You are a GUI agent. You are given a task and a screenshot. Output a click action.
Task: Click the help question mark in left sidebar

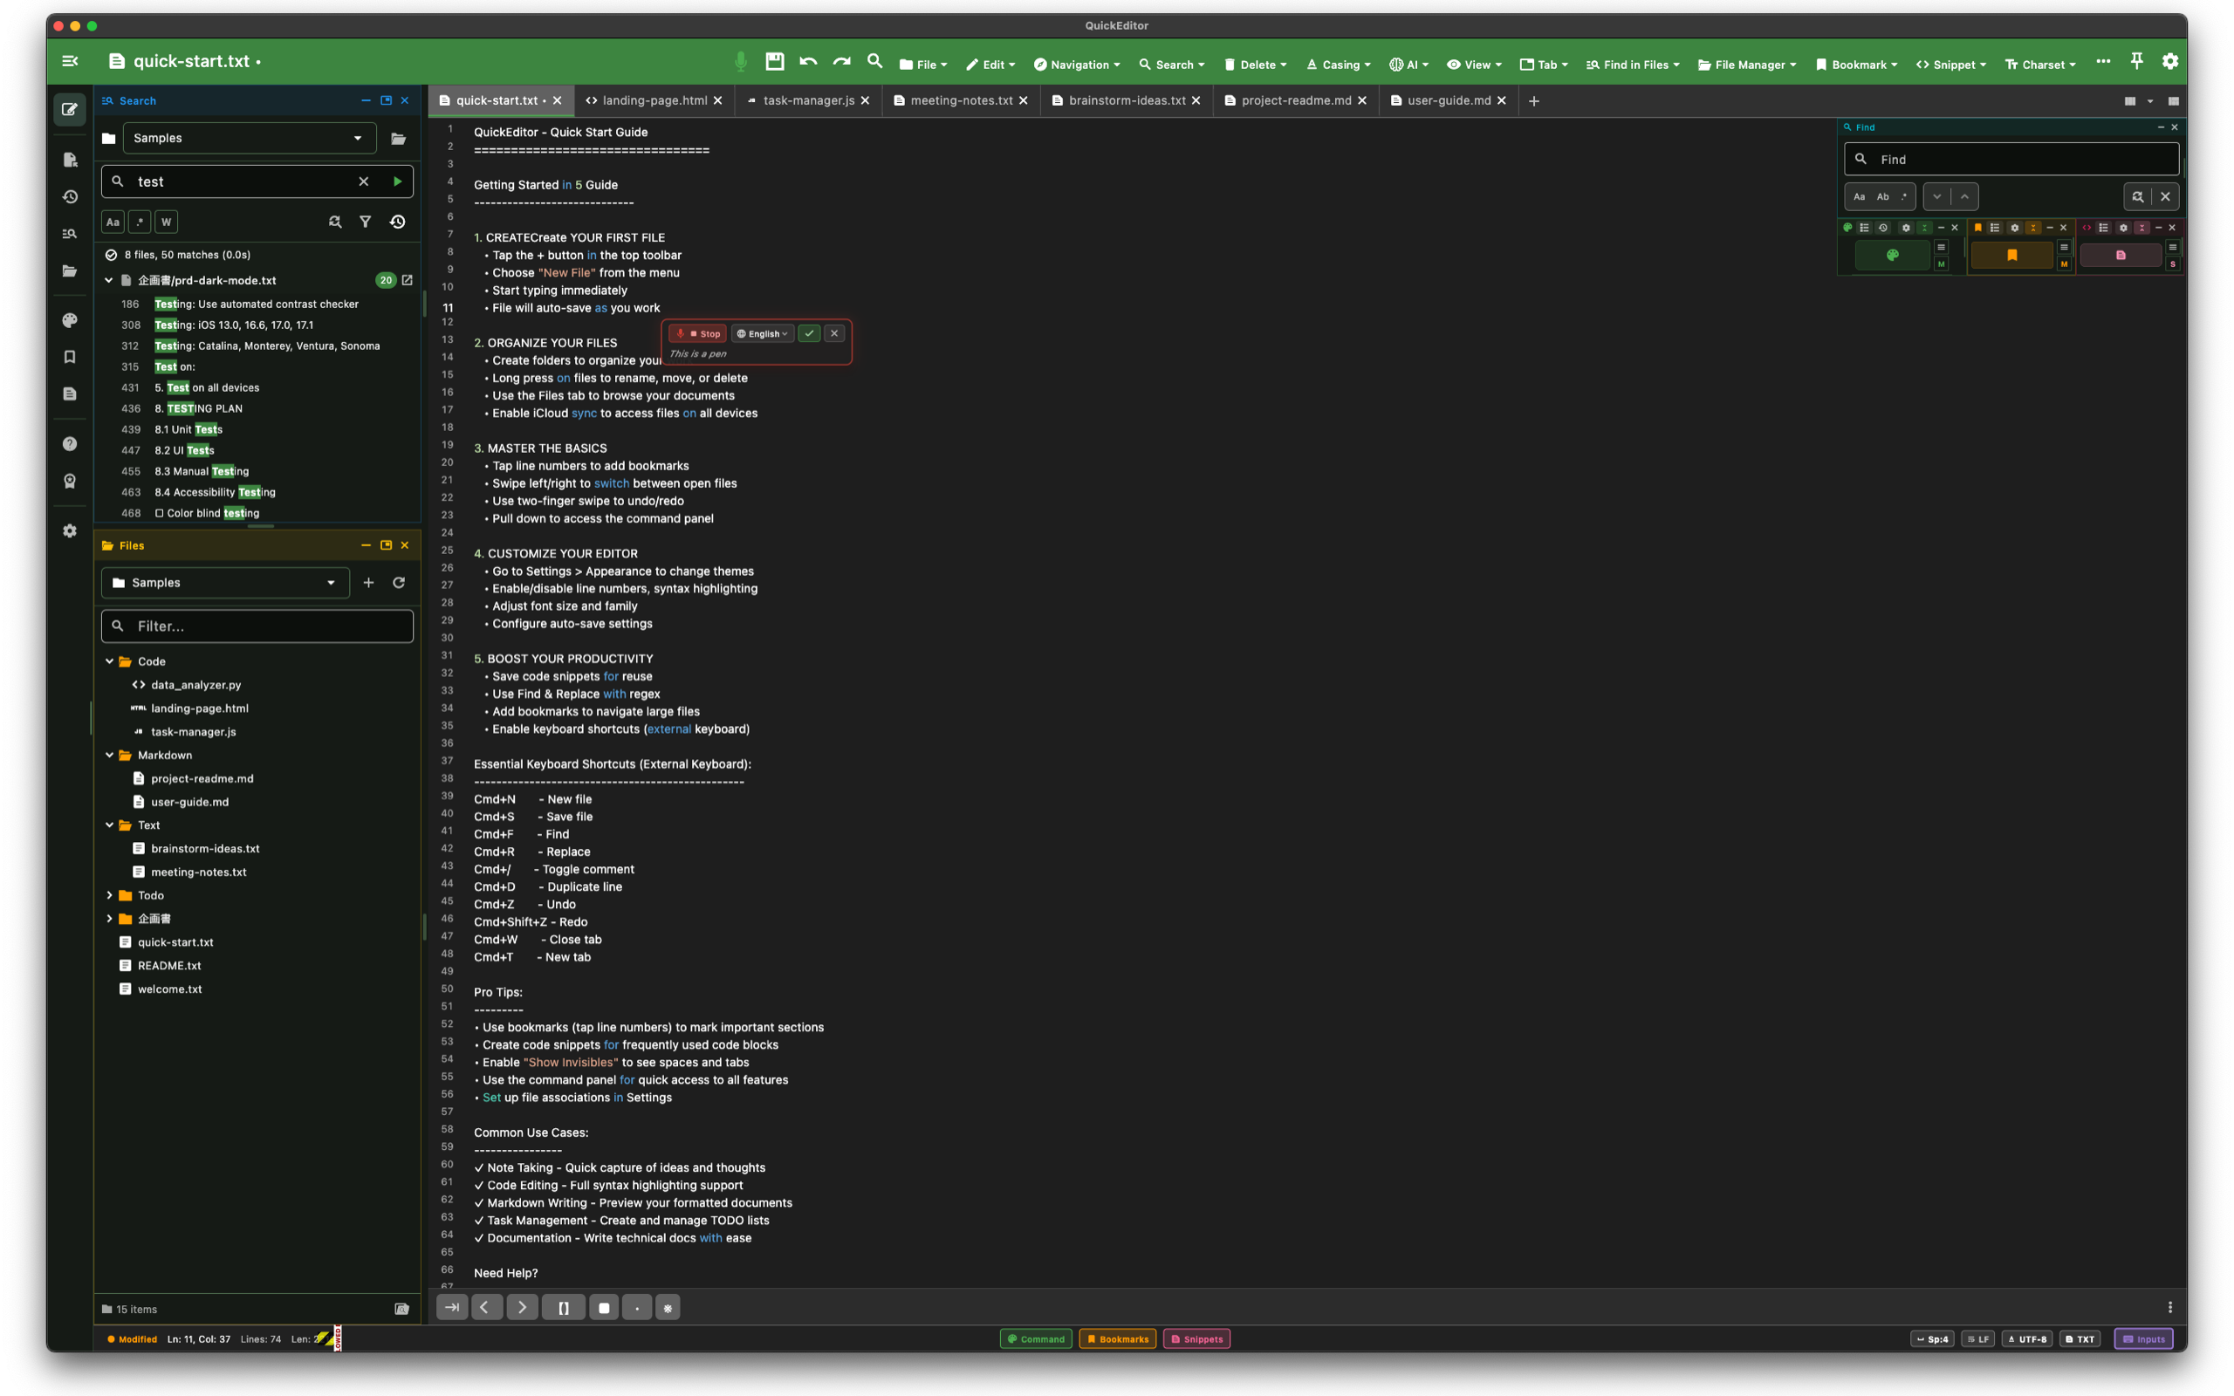[69, 444]
